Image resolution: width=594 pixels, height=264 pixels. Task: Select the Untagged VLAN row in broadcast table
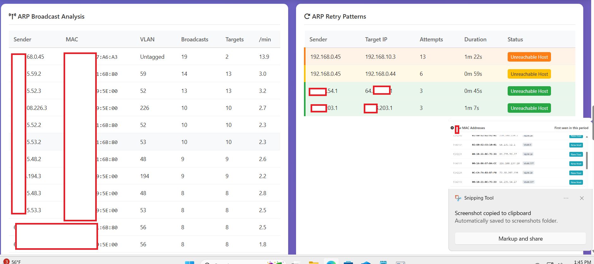[x=152, y=57]
